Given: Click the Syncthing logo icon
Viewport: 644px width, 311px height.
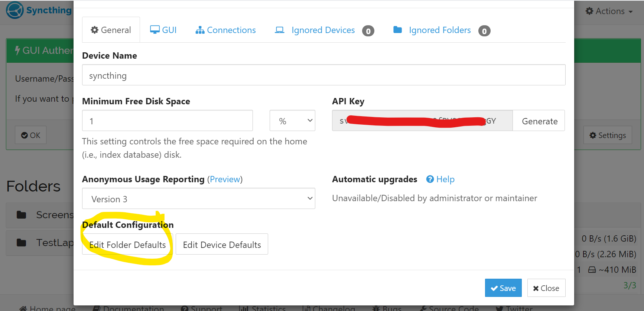Looking at the screenshot, I should (15, 10).
